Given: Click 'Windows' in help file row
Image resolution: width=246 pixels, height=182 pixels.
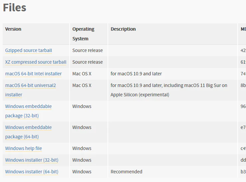Looking at the screenshot, I should (x=82, y=148).
